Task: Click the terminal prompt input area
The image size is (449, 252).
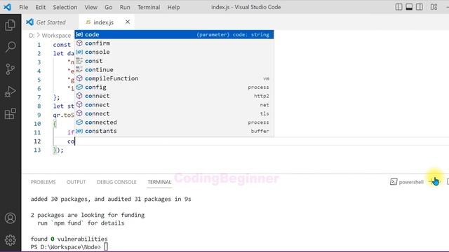Action: pos(106,246)
